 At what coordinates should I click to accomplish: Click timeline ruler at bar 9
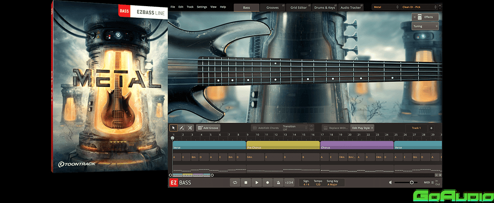coord(248,135)
